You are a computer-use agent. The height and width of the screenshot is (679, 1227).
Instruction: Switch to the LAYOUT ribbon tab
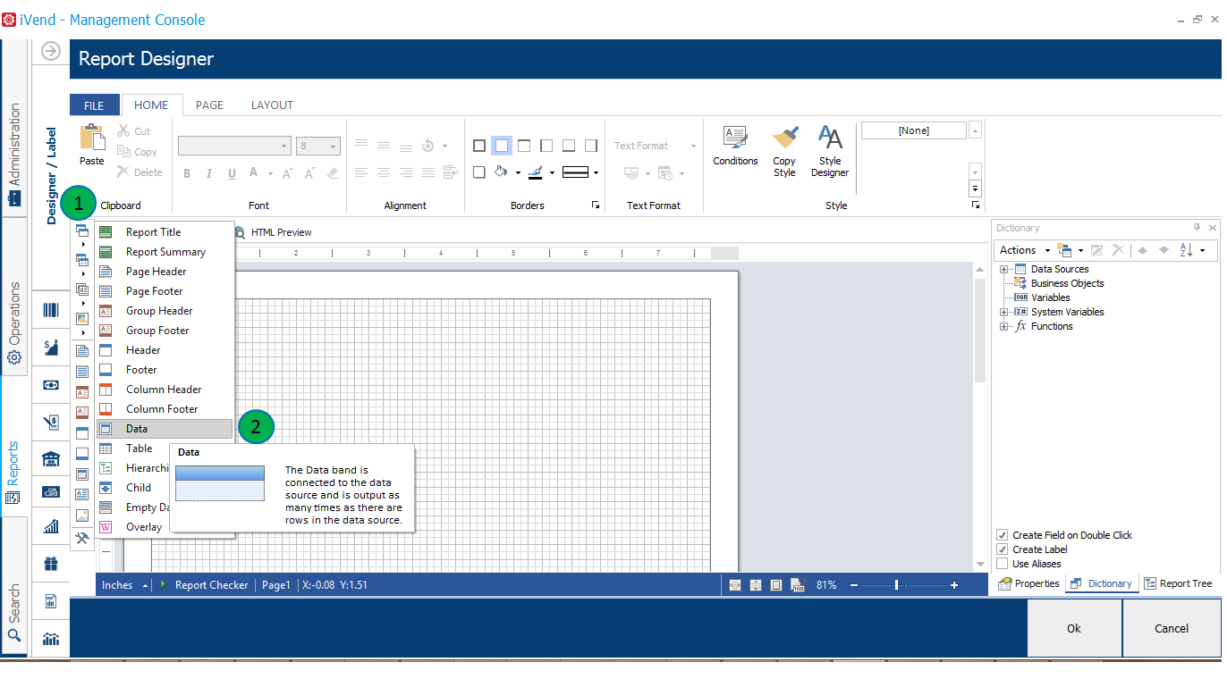[272, 105]
